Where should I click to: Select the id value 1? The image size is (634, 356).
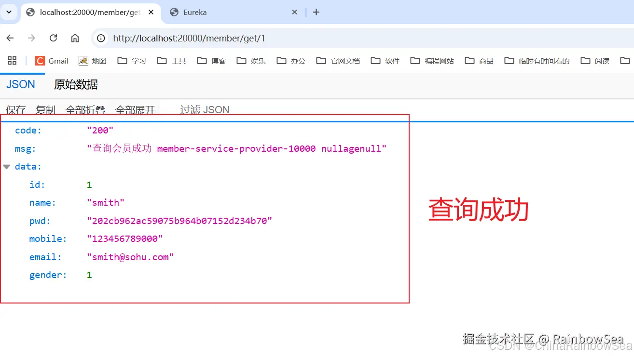(x=89, y=185)
